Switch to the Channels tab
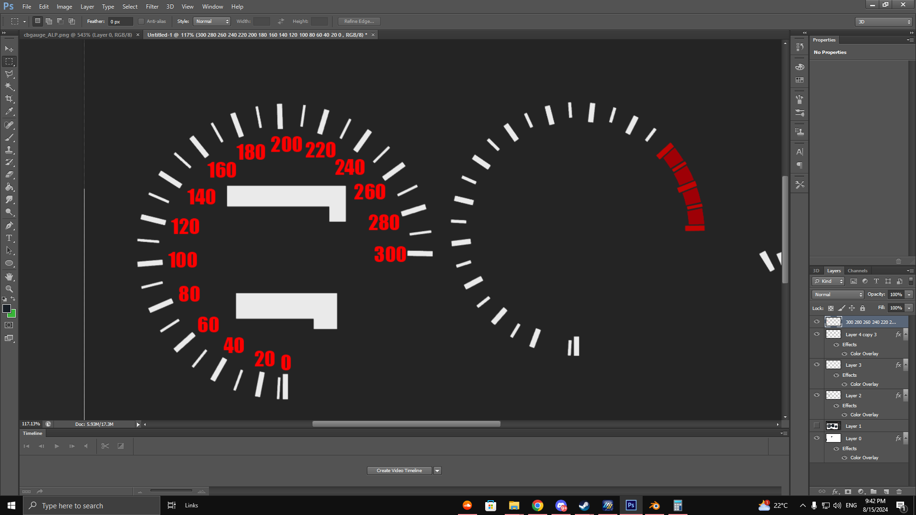The image size is (916, 515). point(857,271)
